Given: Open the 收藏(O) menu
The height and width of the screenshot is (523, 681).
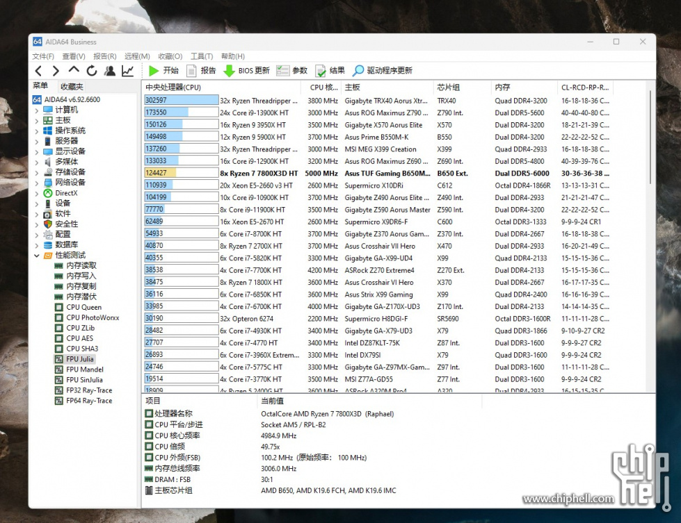Looking at the screenshot, I should coord(170,56).
